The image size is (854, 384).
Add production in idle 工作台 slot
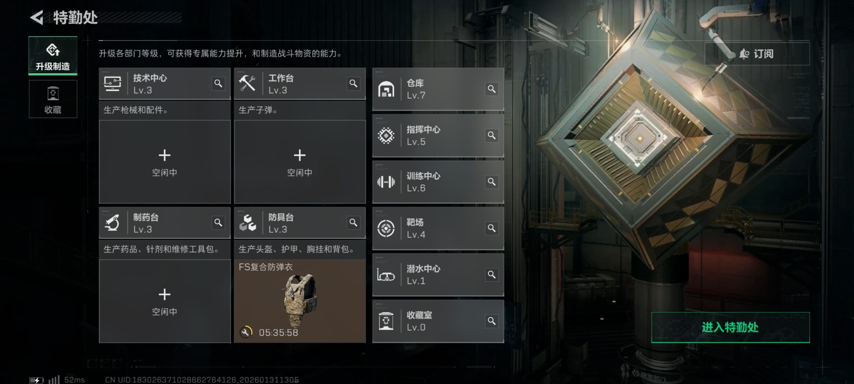tap(300, 162)
